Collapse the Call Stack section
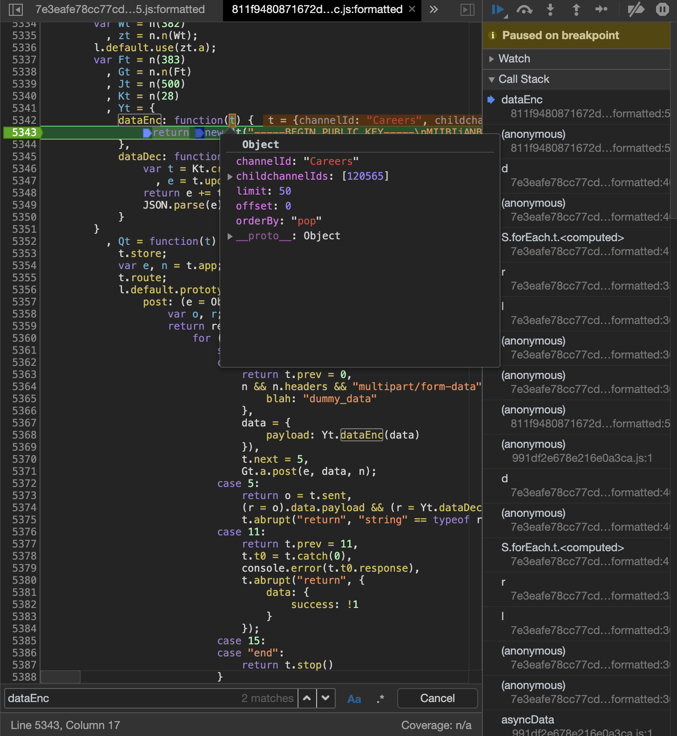Screen dimensions: 677x736 tap(523, 79)
